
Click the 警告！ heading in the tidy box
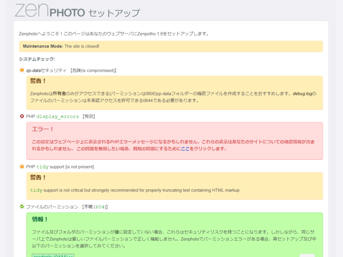[x=38, y=177]
